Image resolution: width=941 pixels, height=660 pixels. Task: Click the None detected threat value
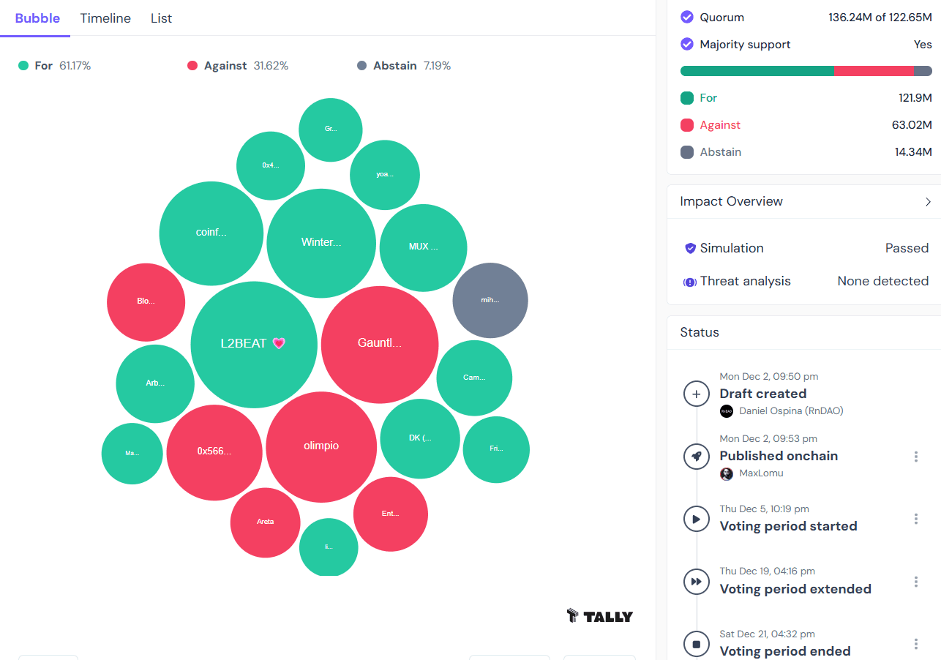tap(882, 281)
